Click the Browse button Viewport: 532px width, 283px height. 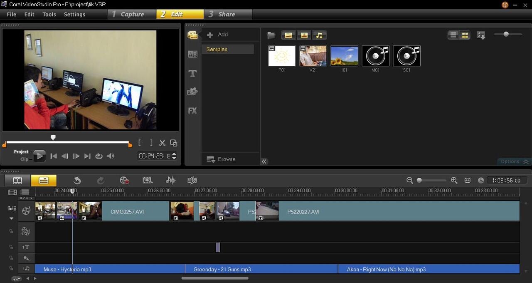221,159
